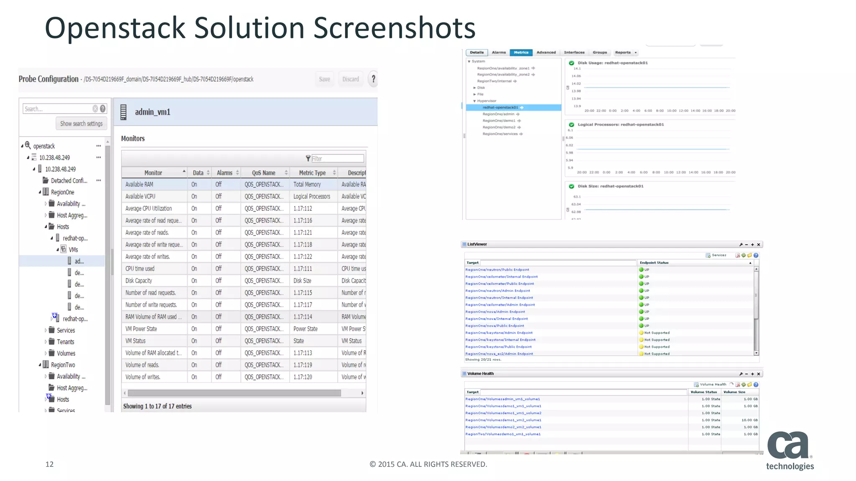Click arrow icon next to RegionOne/availability_zone1
This screenshot has width=856, height=481.
point(533,68)
